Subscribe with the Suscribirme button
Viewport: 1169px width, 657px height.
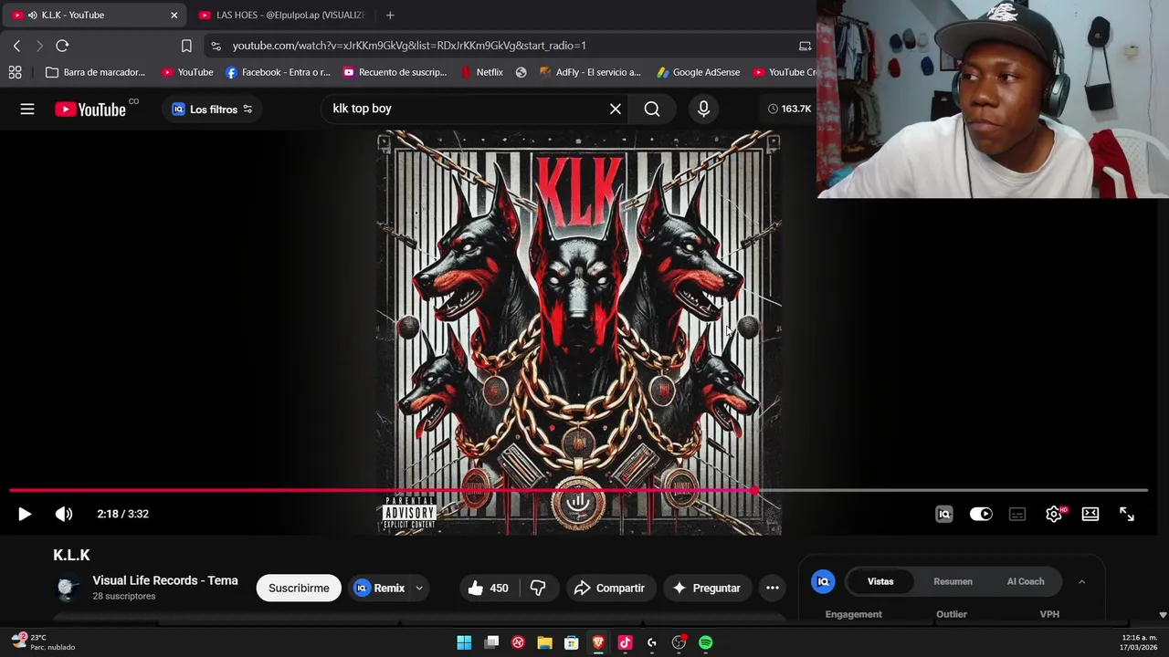click(x=299, y=589)
